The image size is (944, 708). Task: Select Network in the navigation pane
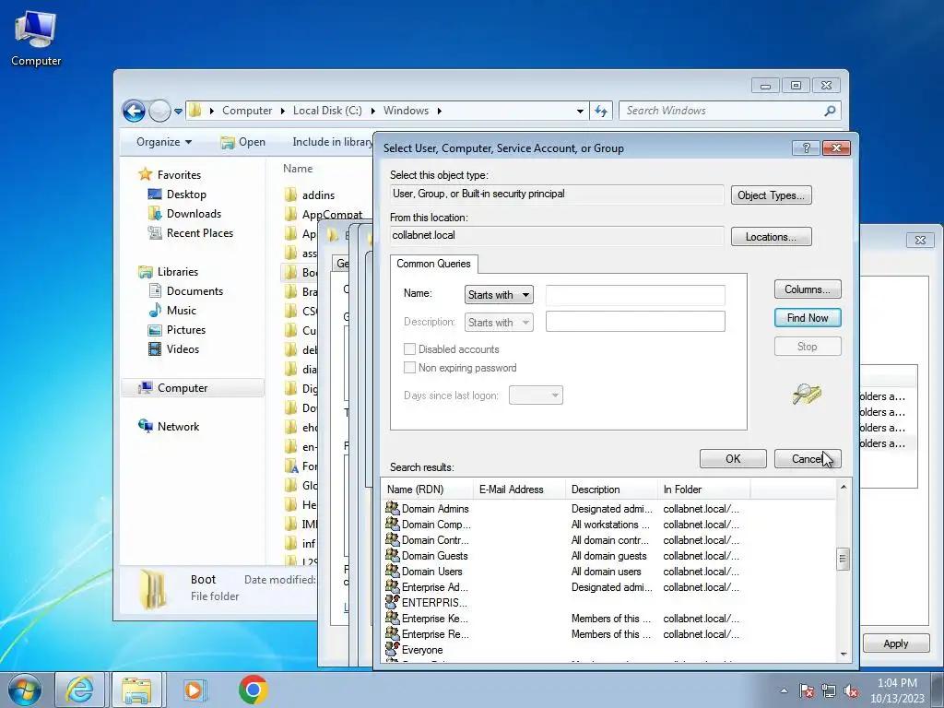point(178,426)
